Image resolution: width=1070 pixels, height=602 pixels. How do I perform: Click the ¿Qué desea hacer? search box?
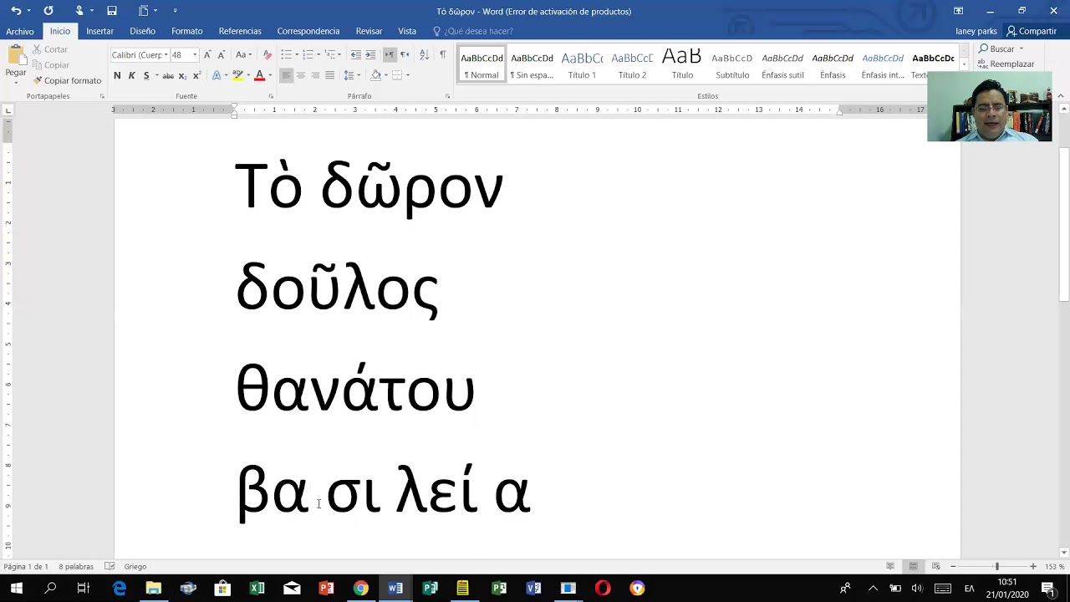(472, 31)
